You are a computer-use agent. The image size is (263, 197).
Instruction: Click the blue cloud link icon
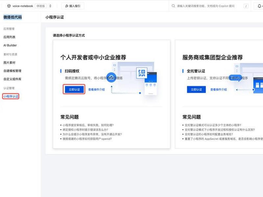coord(111,77)
